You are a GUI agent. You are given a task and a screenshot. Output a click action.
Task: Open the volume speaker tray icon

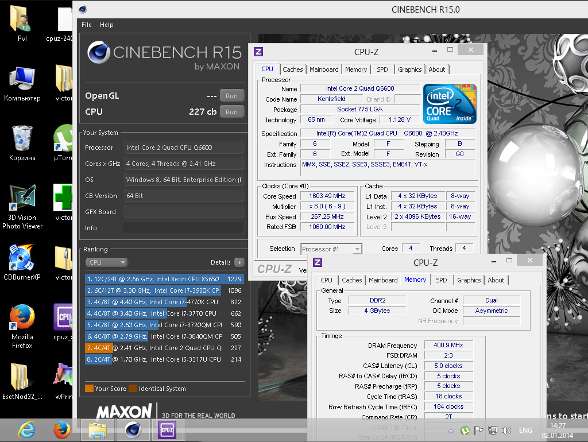506,431
